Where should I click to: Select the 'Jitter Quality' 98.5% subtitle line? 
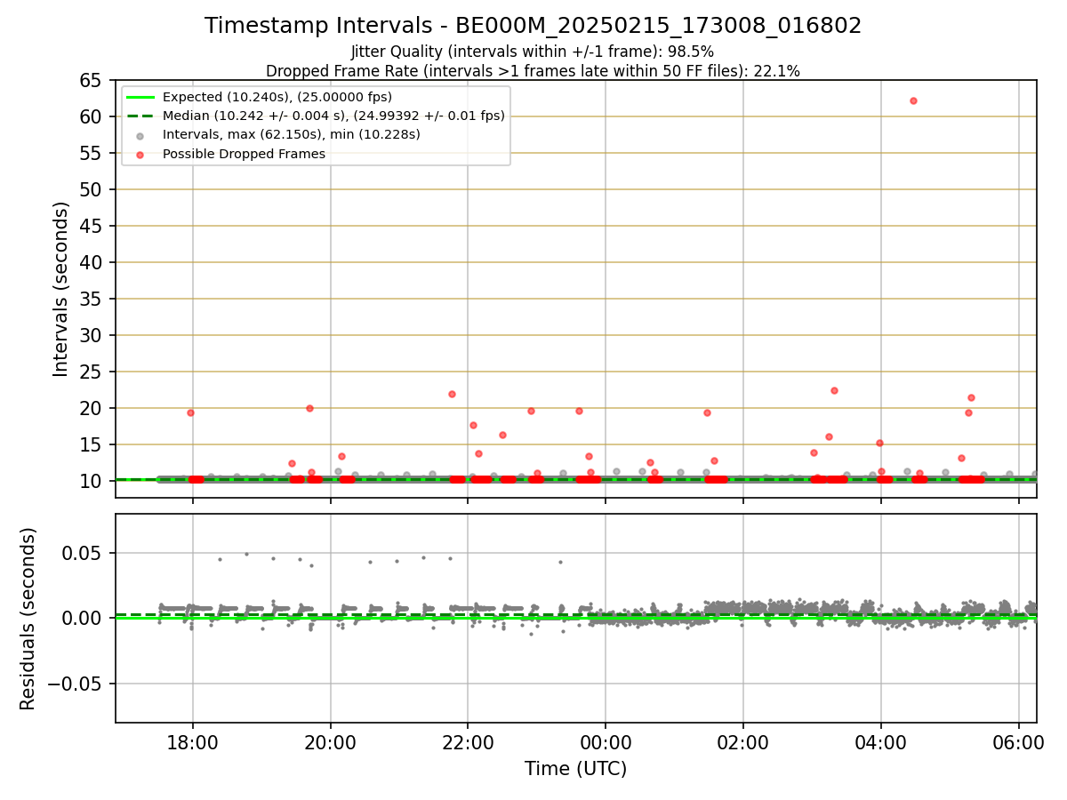pyautogui.click(x=533, y=52)
